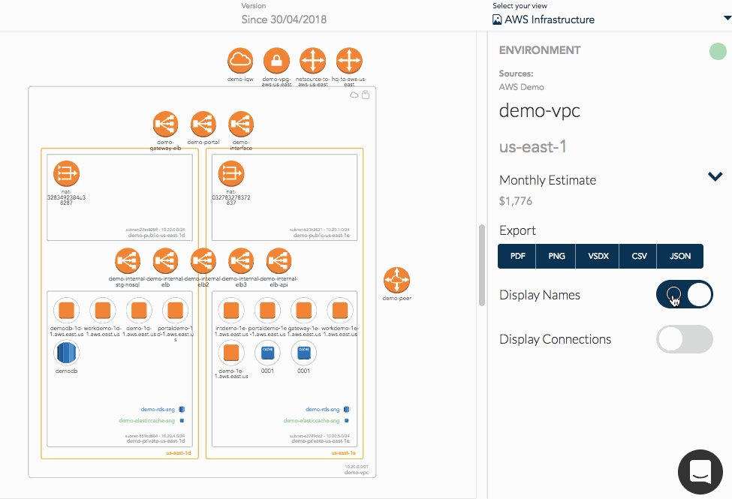Click demo-elasticcache-sng link in demo-private-us-east-1e subnet
Viewport: 732px width, 499px height.
tap(312, 420)
